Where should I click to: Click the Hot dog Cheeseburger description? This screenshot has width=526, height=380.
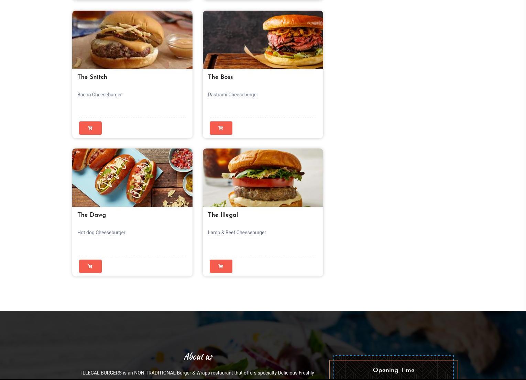101,233
